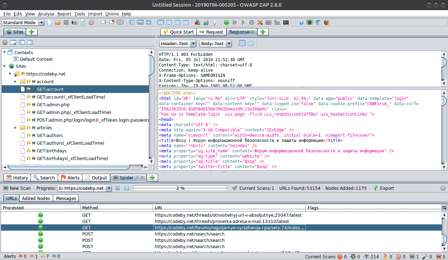The width and height of the screenshot is (448, 260).
Task: Click the red X break points icon
Action: [260, 22]
